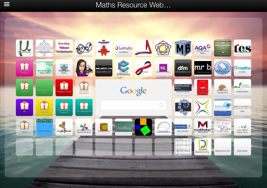Open the www.m4ths.com tile
This screenshot has height=188, width=267.
(x=104, y=68)
